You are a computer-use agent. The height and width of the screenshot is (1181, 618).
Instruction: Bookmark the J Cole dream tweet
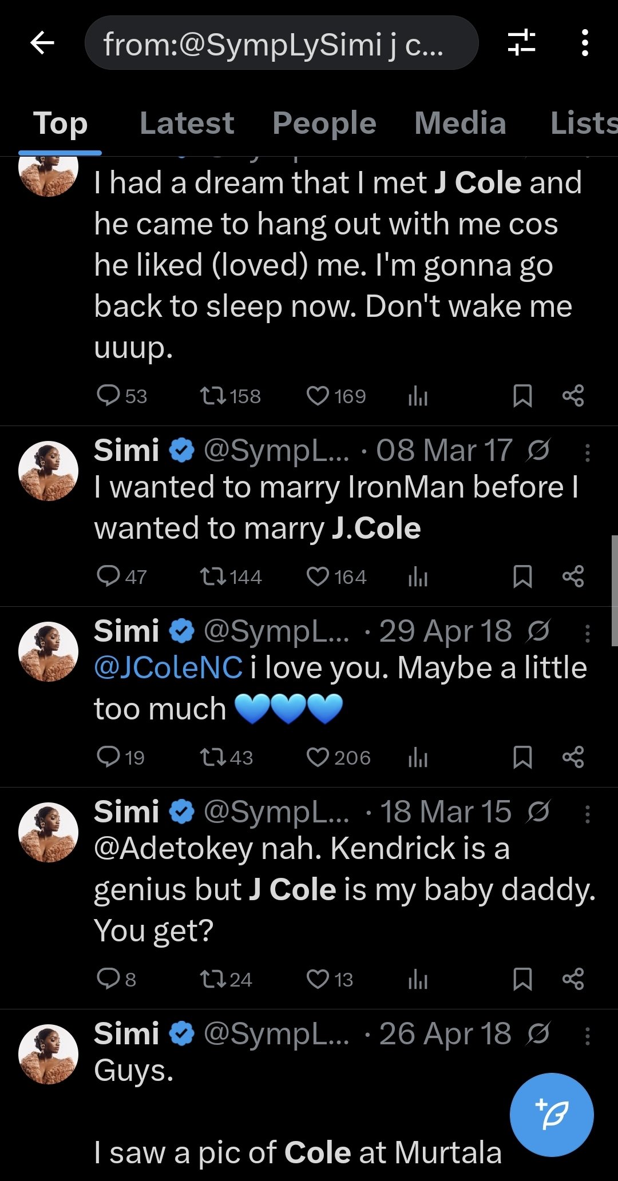[522, 396]
